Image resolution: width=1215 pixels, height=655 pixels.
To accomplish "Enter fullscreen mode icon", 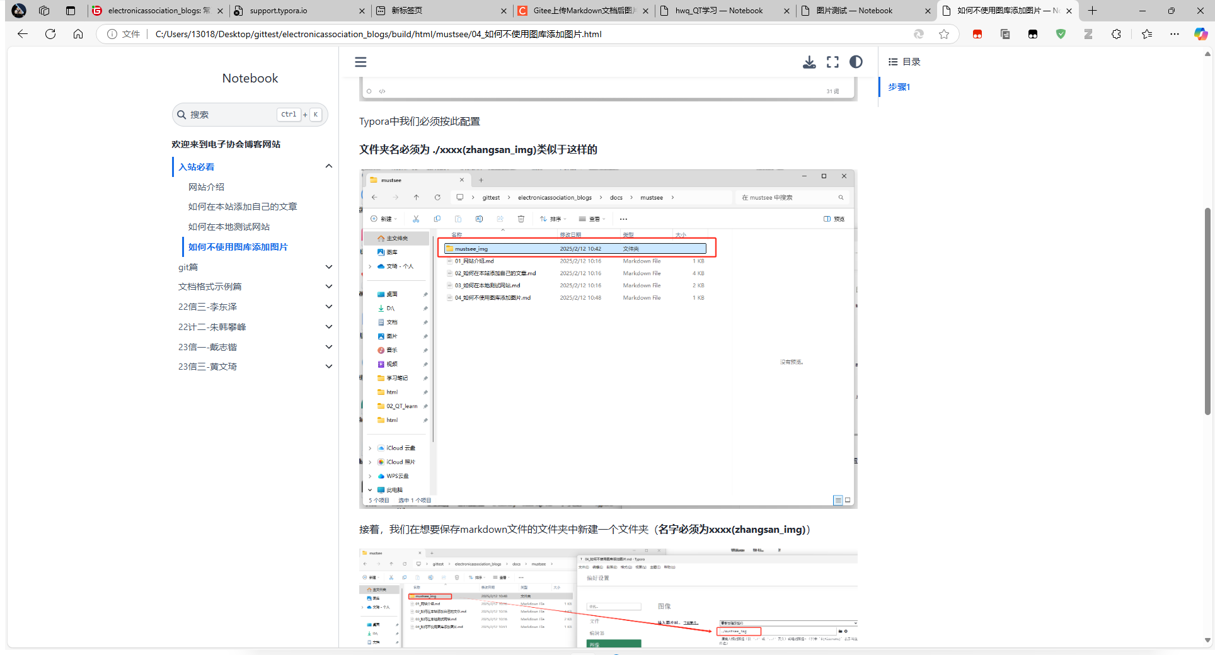I will (832, 62).
